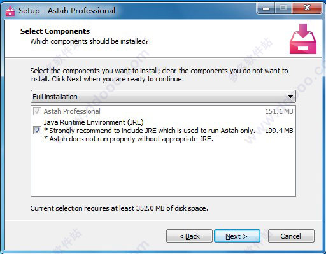Click empty area in components list
This screenshot has width=326, height=254.
(163, 170)
